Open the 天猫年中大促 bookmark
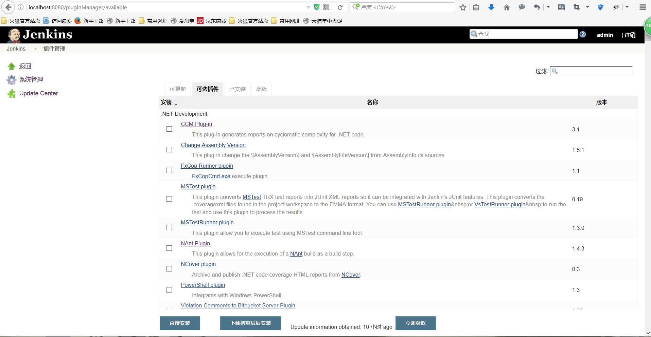 [x=323, y=21]
